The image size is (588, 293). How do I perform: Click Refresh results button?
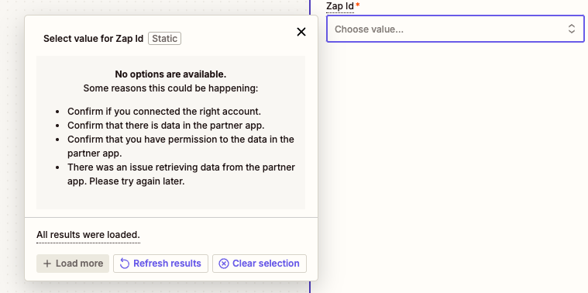pyautogui.click(x=160, y=264)
